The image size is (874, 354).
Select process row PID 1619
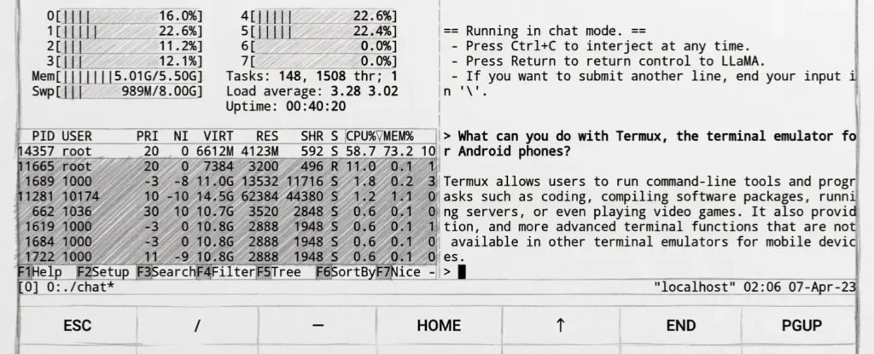point(227,226)
